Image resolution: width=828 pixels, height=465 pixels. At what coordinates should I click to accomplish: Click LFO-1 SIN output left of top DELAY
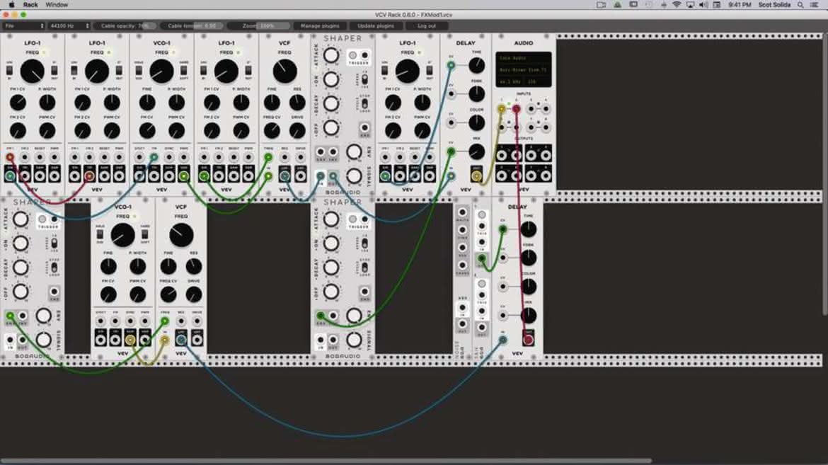pos(385,176)
